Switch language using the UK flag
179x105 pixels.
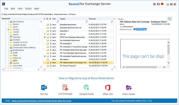(154, 4)
